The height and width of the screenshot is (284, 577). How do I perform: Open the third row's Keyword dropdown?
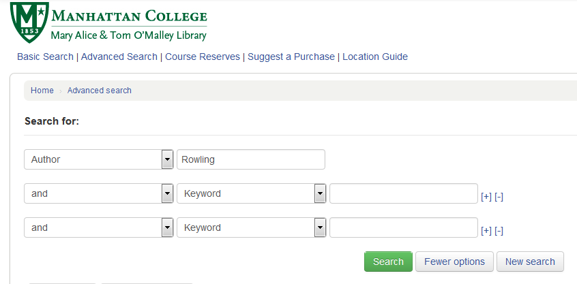[252, 227]
